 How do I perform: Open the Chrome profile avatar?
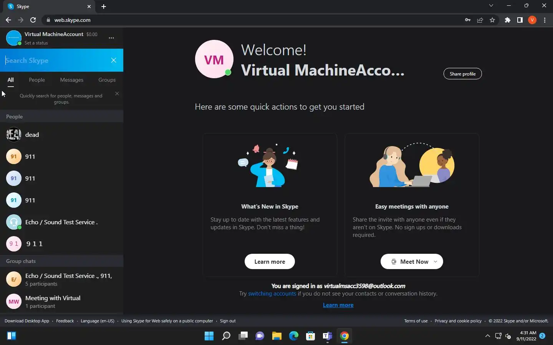pos(532,20)
